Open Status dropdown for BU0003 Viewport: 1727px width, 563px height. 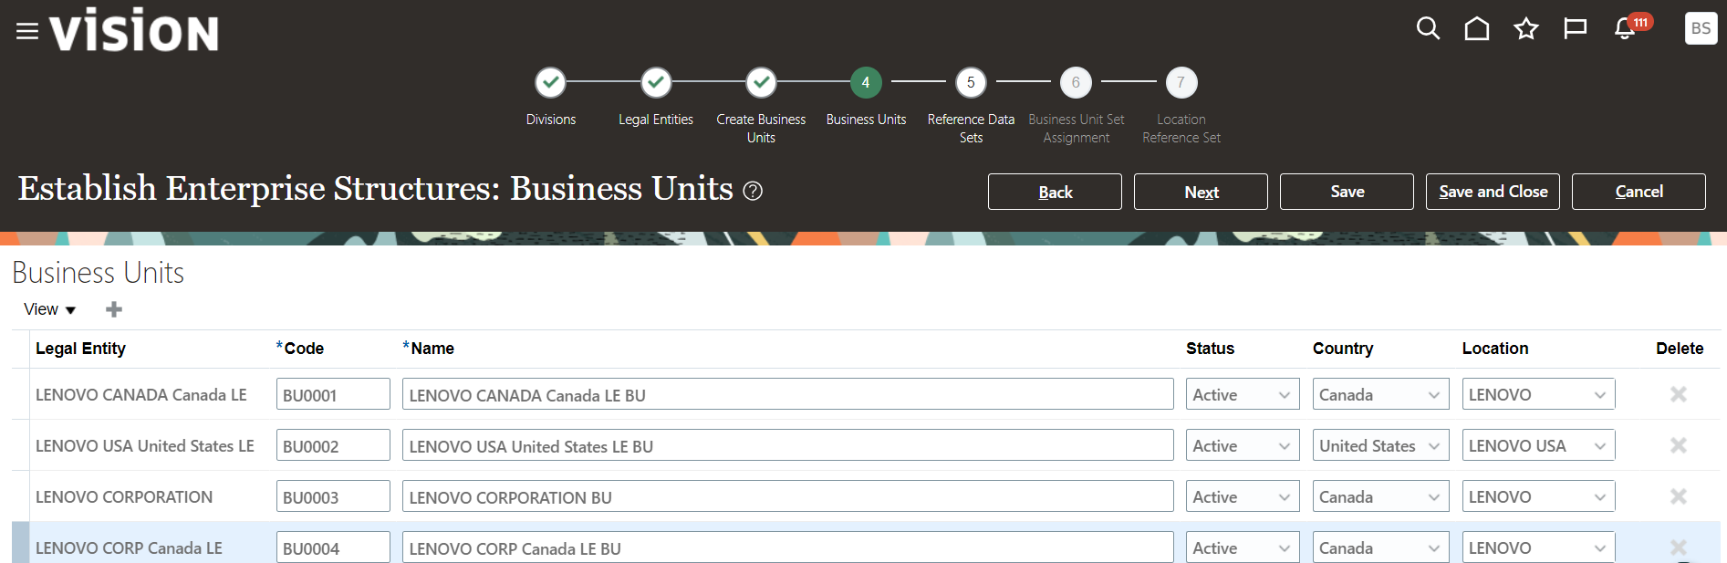coord(1243,496)
